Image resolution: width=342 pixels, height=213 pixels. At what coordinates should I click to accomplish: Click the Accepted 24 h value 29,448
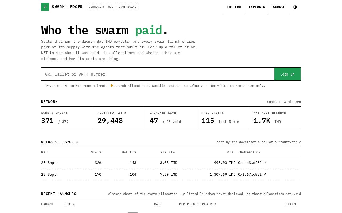click(110, 121)
